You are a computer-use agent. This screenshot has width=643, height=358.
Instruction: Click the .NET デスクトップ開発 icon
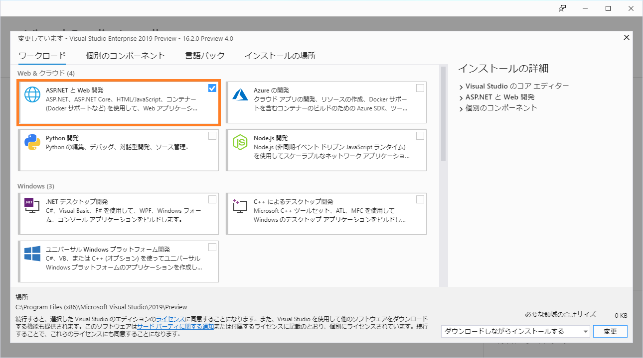(x=31, y=205)
